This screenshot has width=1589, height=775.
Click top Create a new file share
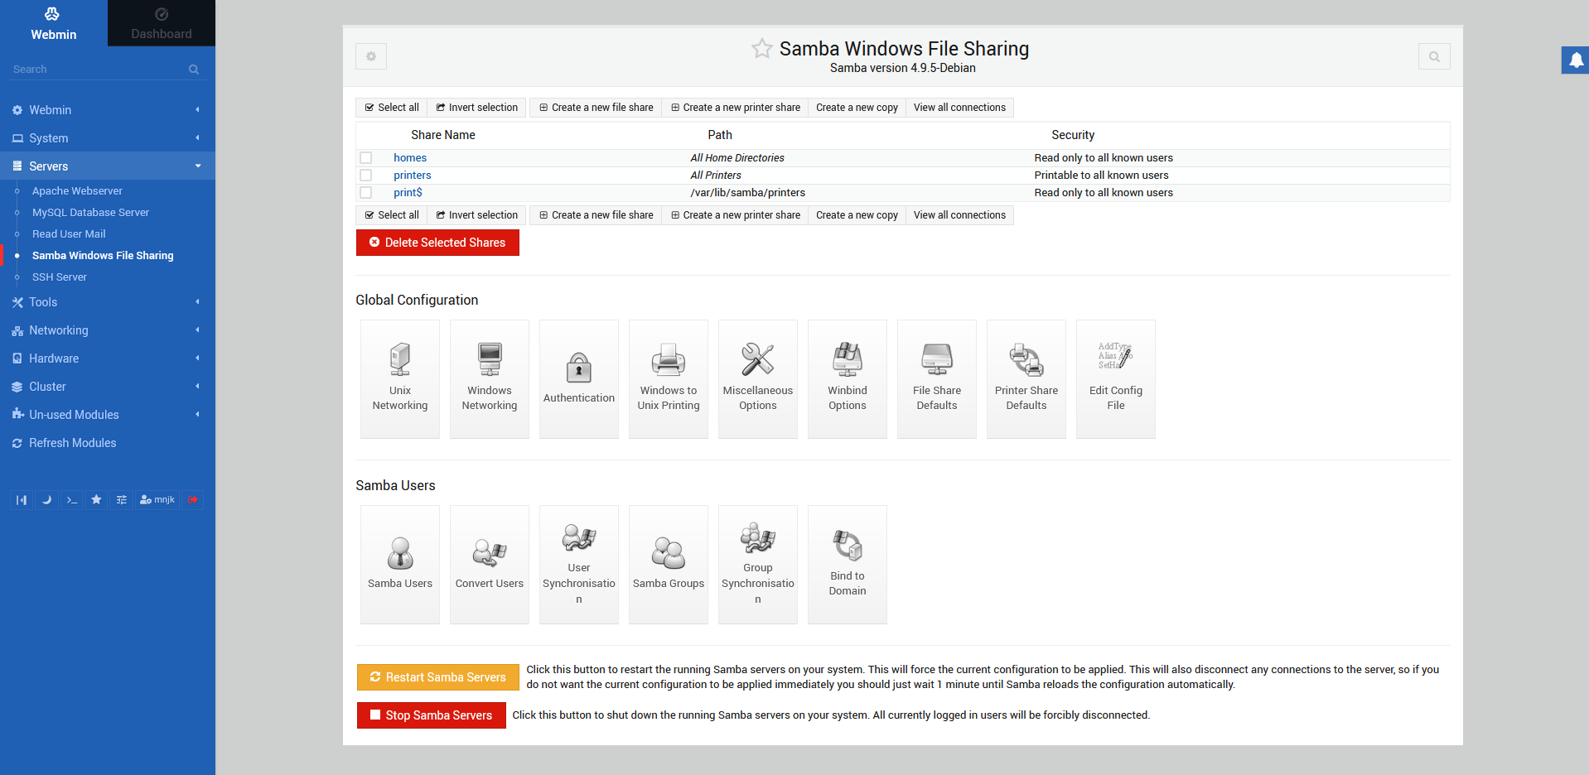[x=596, y=108]
